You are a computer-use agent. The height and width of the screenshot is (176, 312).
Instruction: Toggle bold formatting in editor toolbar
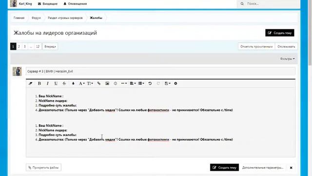(39, 84)
